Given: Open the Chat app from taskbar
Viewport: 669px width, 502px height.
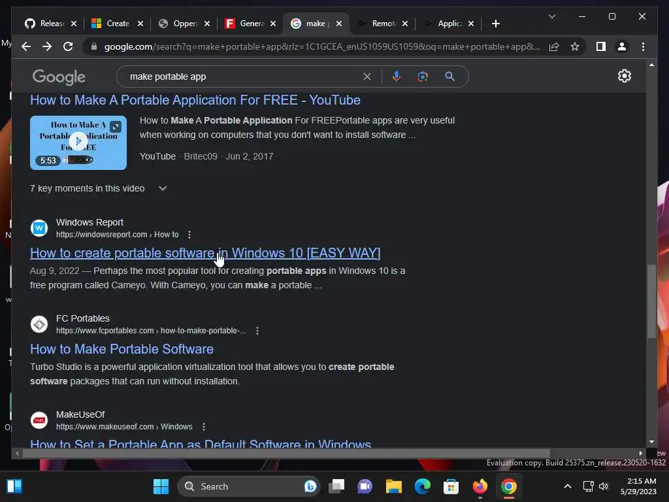Looking at the screenshot, I should pos(365,486).
